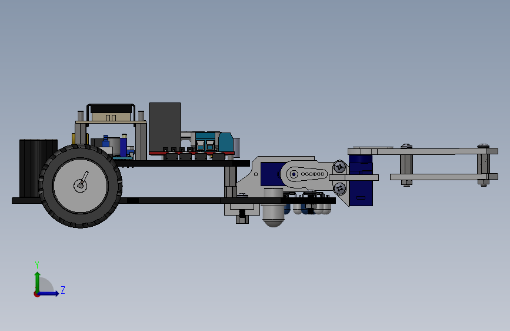Select the lower Phillips screw on servo bracket

click(x=340, y=188)
